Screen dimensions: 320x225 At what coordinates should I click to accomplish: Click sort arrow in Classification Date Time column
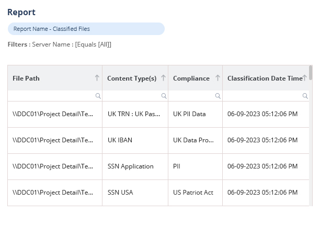pos(305,78)
